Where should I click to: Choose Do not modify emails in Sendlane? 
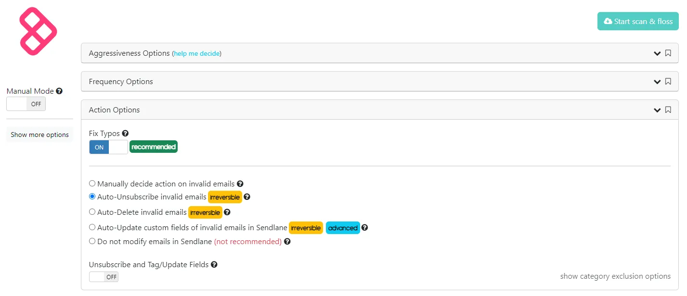pyautogui.click(x=92, y=241)
